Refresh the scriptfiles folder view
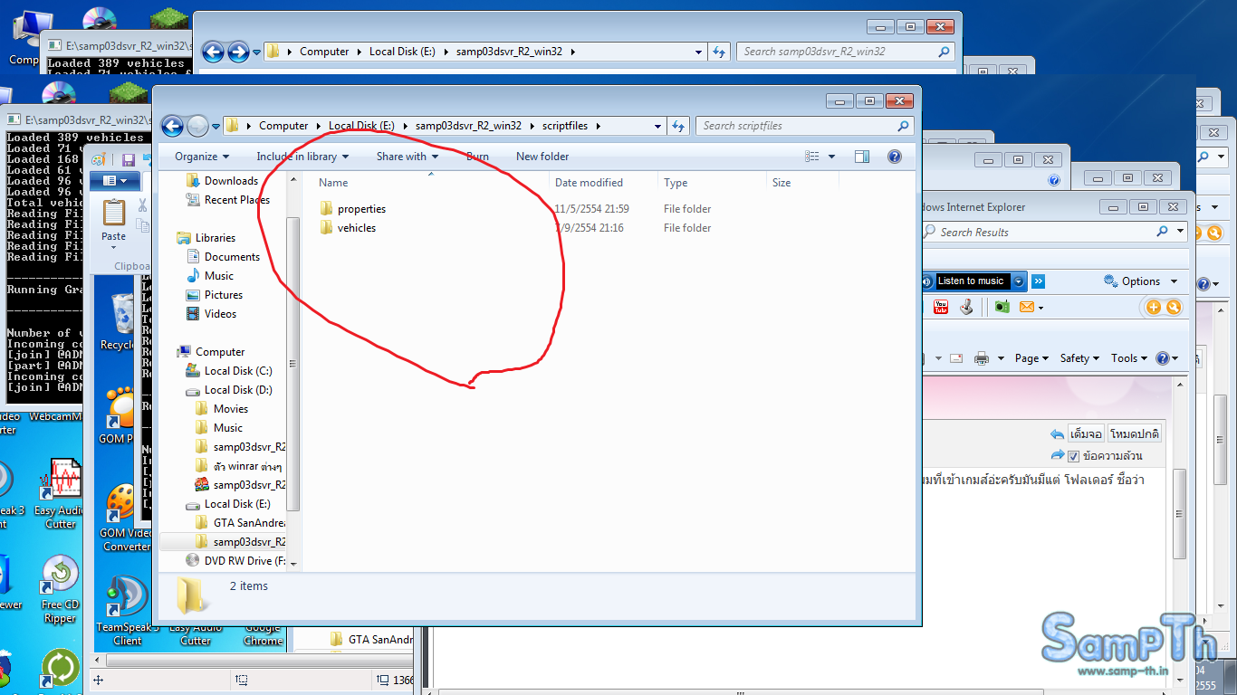This screenshot has height=695, width=1237. pyautogui.click(x=679, y=126)
